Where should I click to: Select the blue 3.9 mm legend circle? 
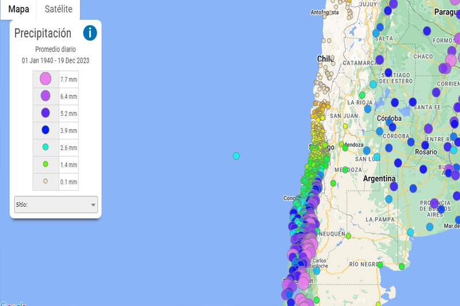tap(45, 130)
